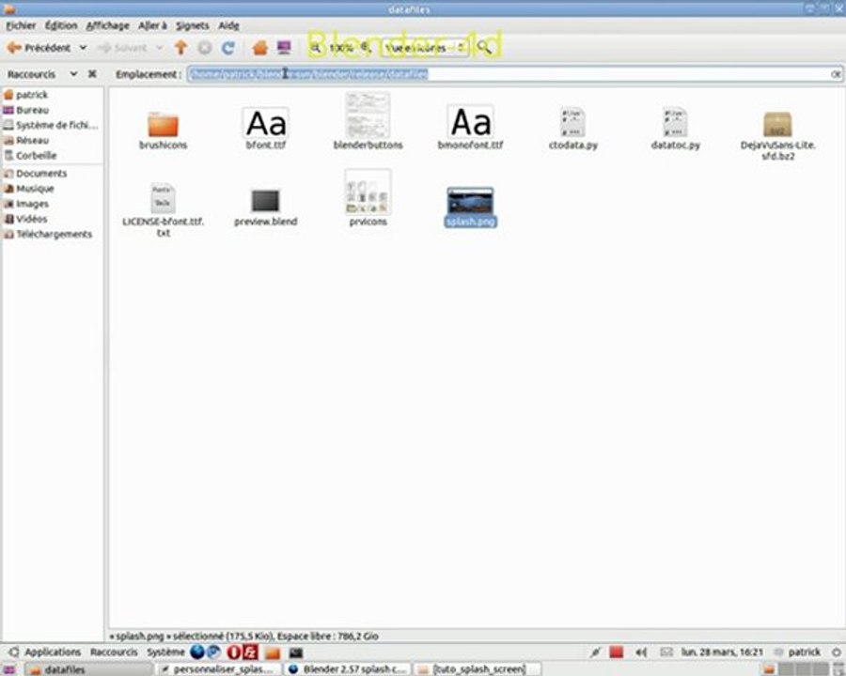Select the bmonofont.ttf file
The height and width of the screenshot is (676, 846).
(471, 128)
